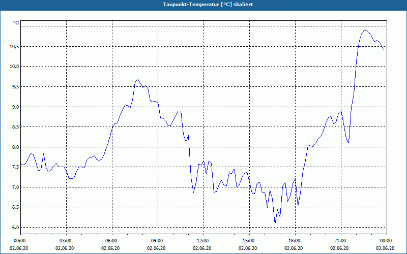This screenshot has height=254, width=407.
Task: Click the °C unit label on the y-axis
Action: pyautogui.click(x=16, y=23)
